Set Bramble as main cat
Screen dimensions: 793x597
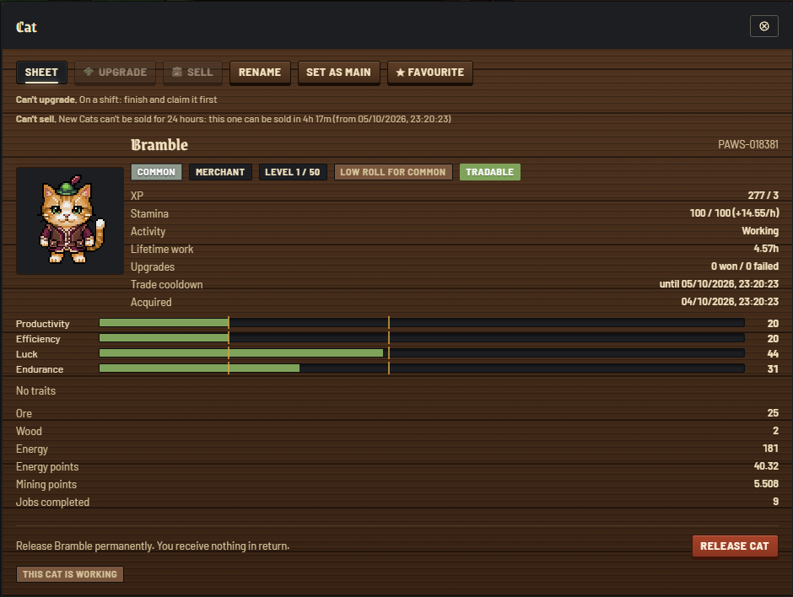point(338,73)
